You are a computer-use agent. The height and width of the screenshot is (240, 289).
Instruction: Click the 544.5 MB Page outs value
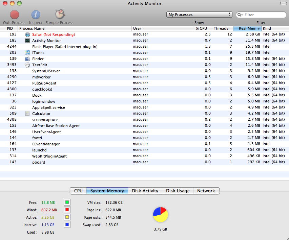pyautogui.click(x=113, y=217)
